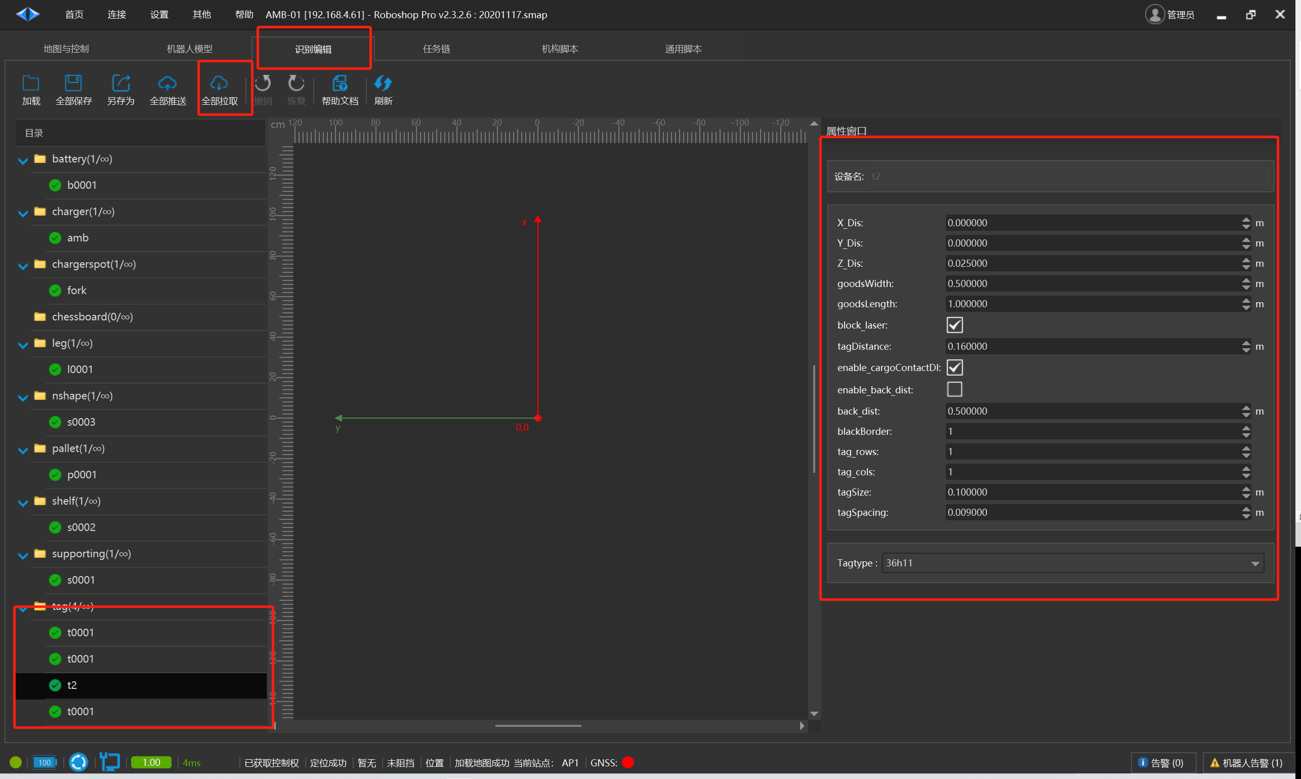Screen dimensions: 1301x779
Task: Collapse the battery folder in tree
Action: point(23,159)
